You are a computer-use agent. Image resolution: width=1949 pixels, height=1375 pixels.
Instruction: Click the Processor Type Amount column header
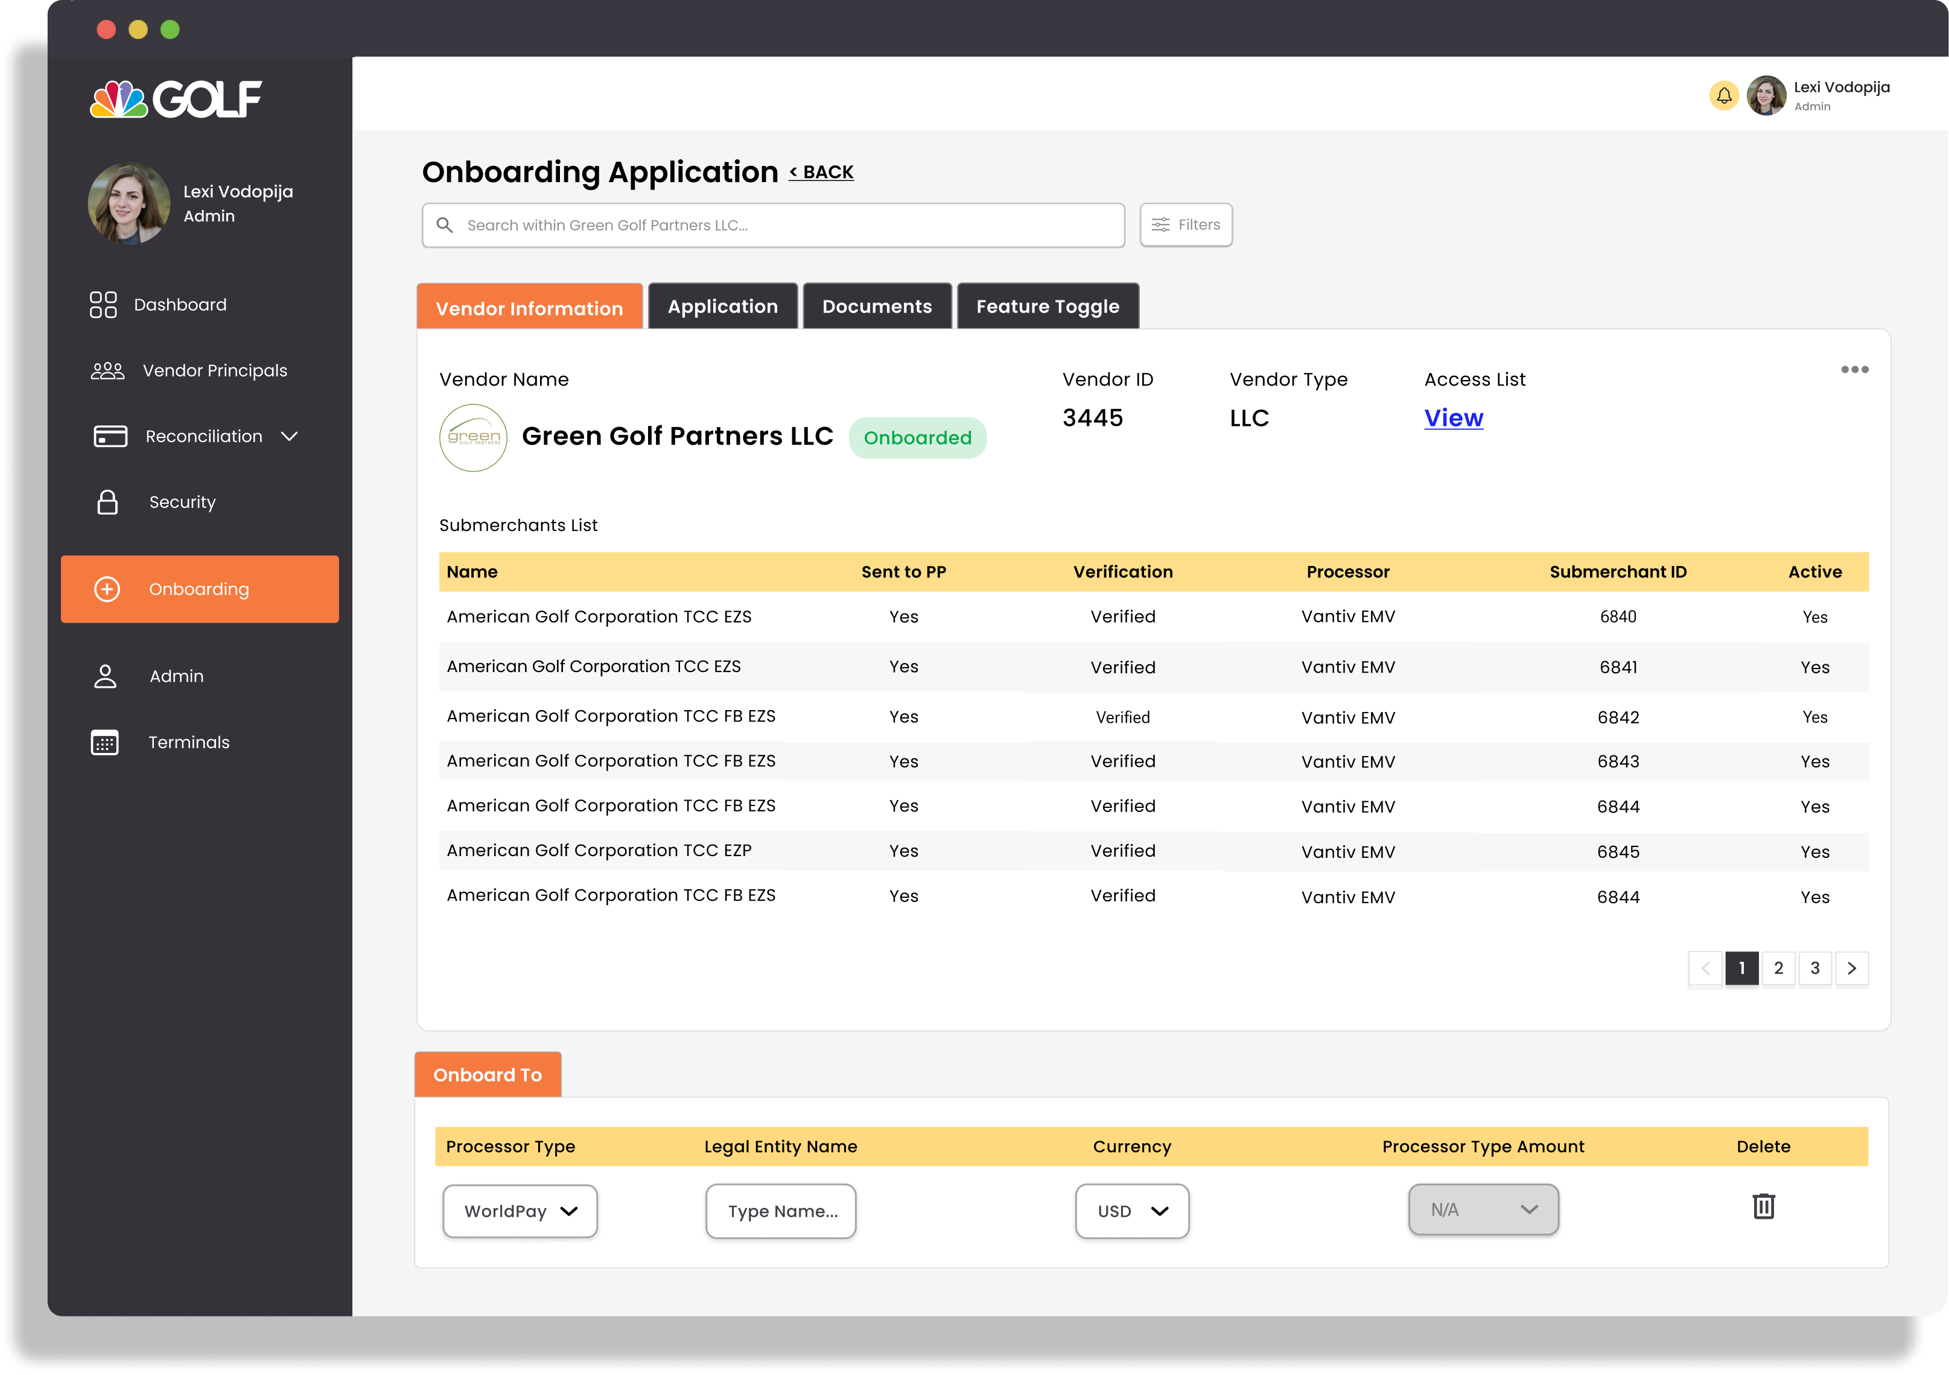1483,1147
